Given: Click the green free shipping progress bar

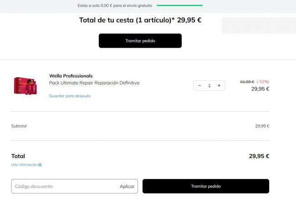Looking at the screenshot, I should (x=179, y=5).
